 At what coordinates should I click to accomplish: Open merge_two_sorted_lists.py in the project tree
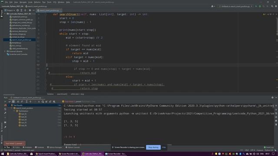(x=21, y=23)
